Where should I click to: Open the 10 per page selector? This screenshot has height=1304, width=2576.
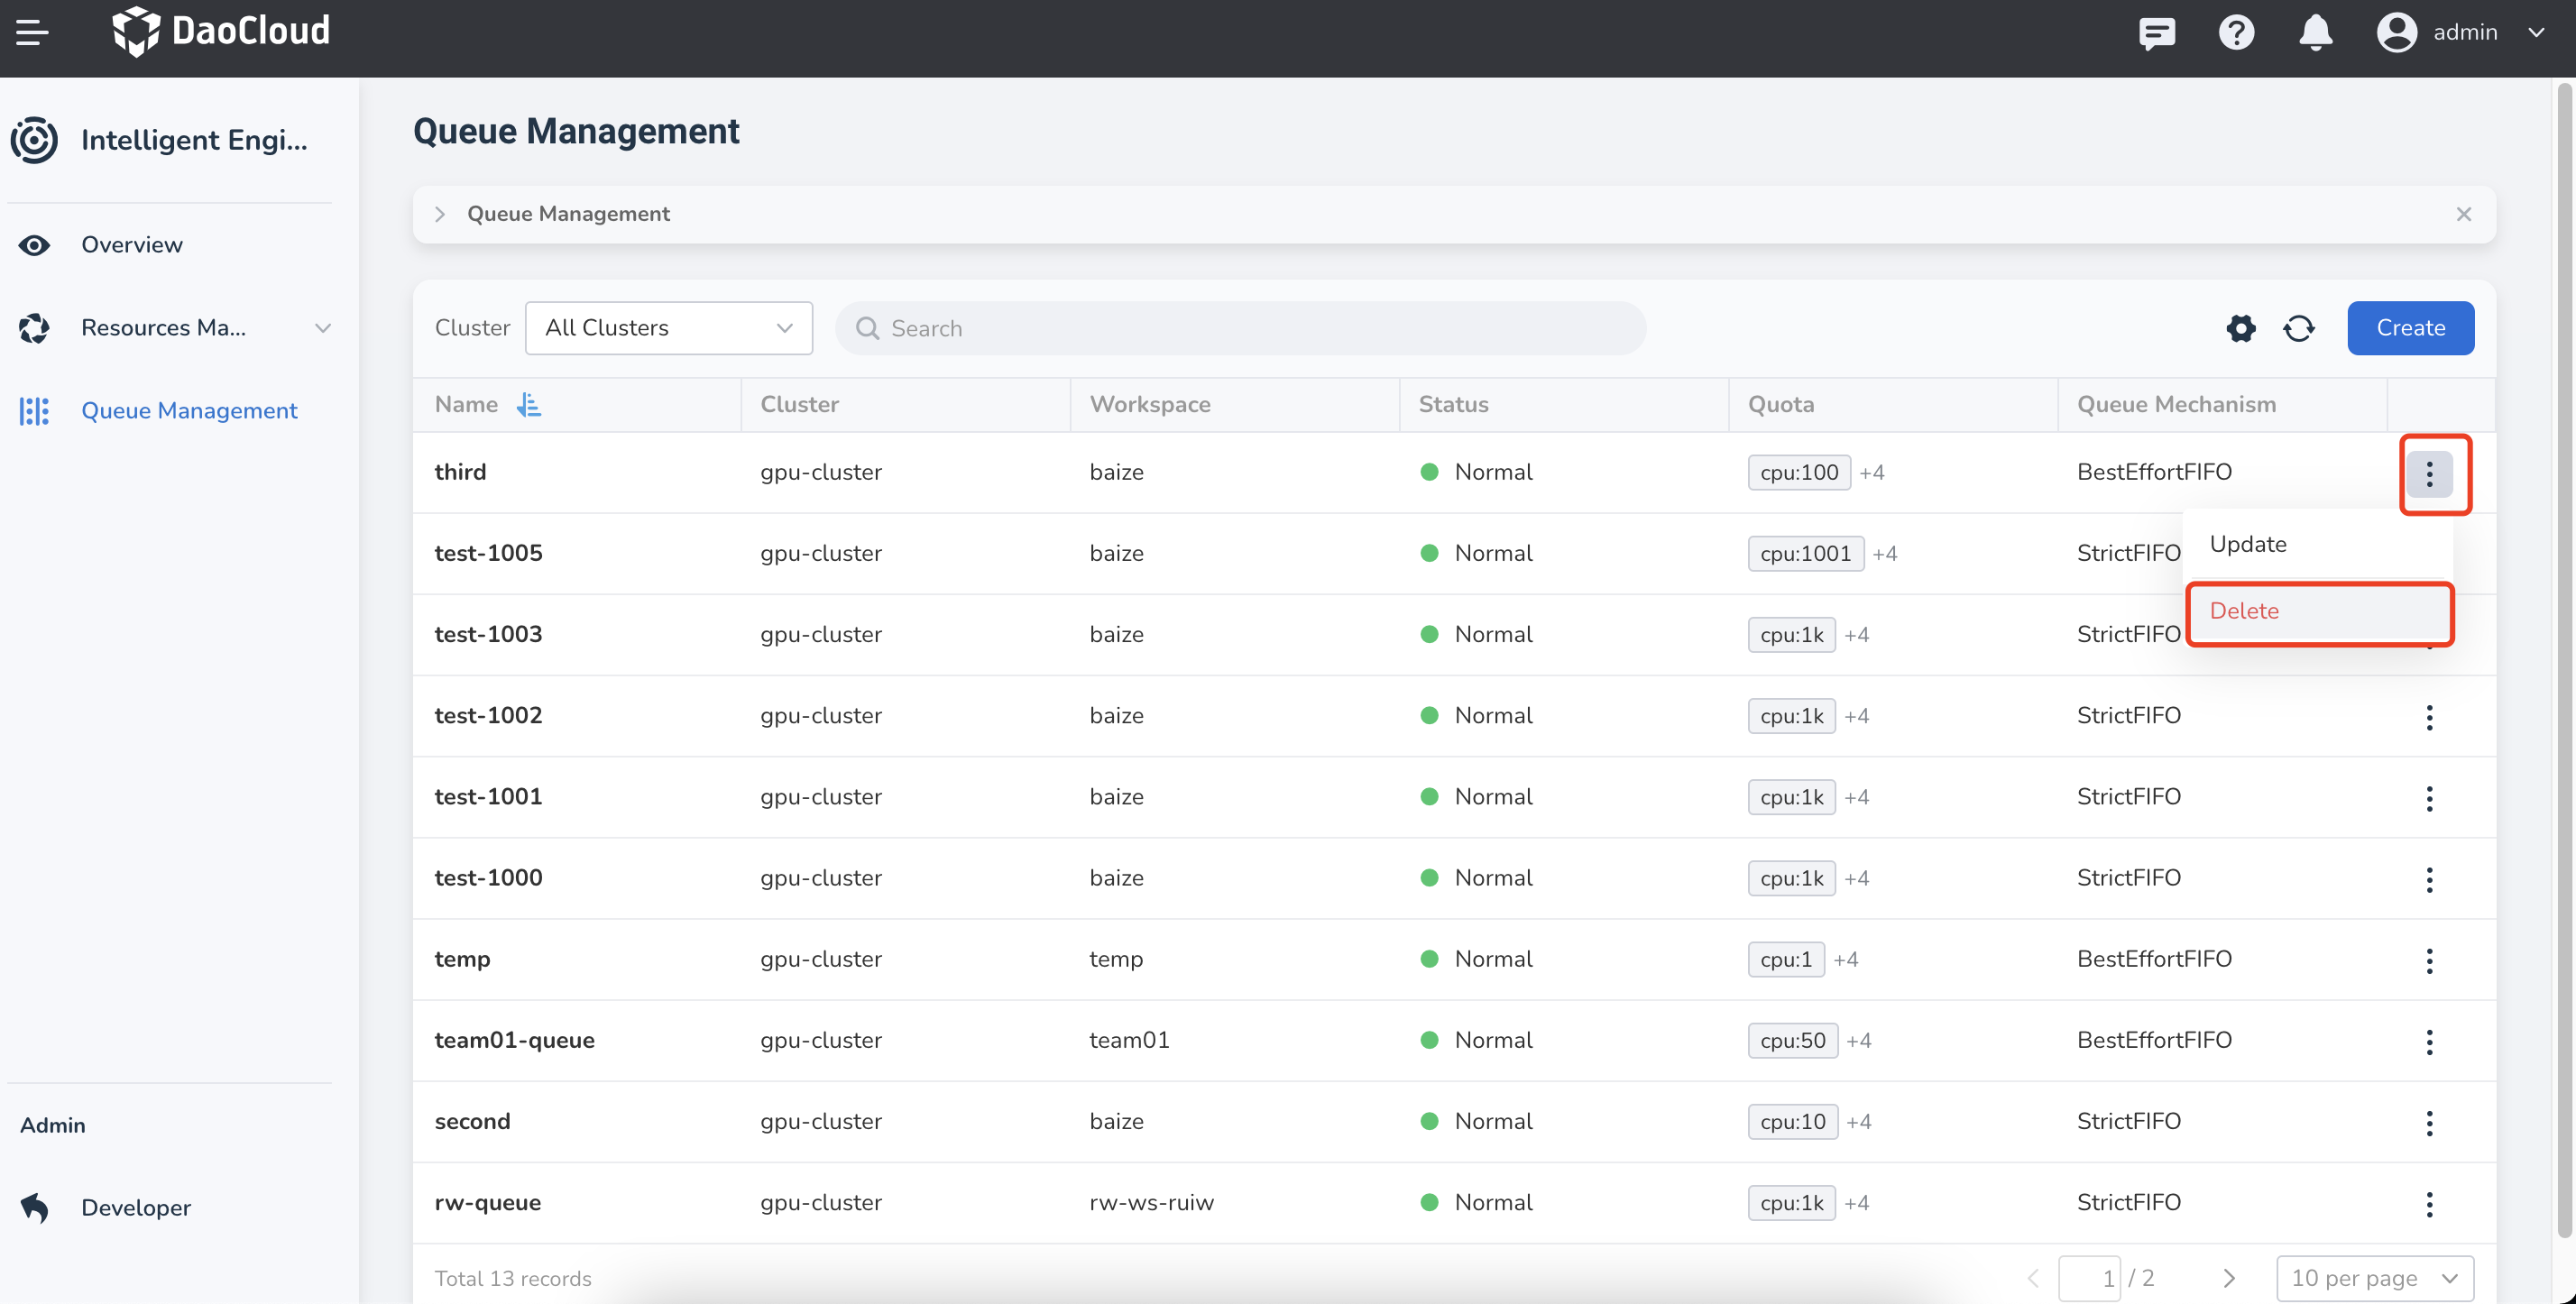pos(2374,1278)
